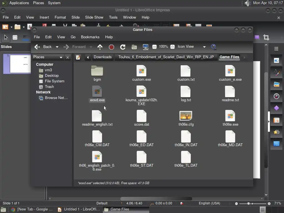Screen dimensions: 284x213
Task: Select th06e_ED.DAT file
Action: (x=141, y=139)
